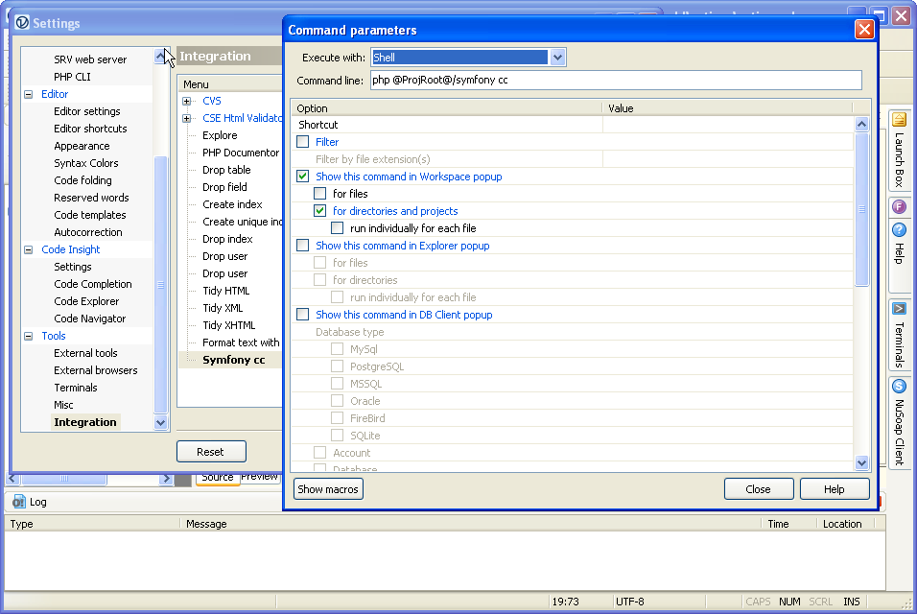Open the Terminals side panel icon
The width and height of the screenshot is (917, 614).
coord(900,309)
